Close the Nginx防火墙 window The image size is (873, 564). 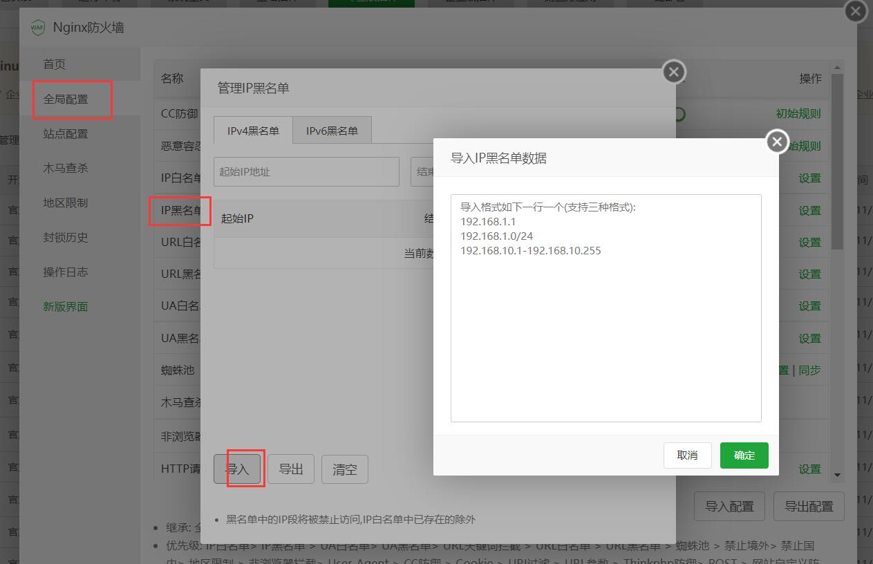point(856,11)
